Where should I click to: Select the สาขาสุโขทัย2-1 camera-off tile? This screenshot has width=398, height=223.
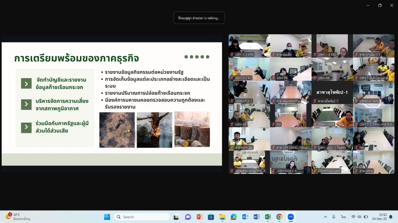click(x=332, y=92)
